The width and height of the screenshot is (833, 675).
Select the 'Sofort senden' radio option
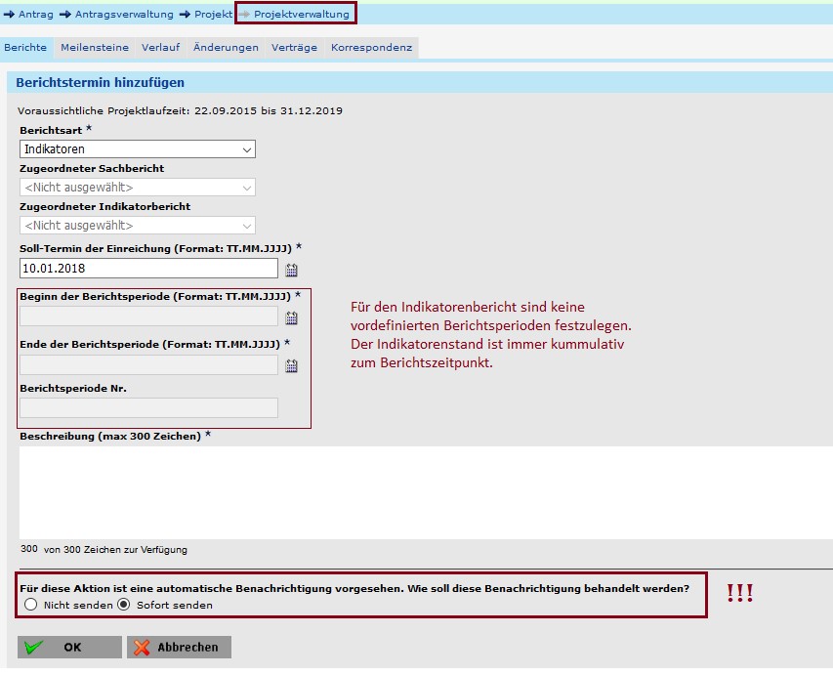(x=124, y=605)
